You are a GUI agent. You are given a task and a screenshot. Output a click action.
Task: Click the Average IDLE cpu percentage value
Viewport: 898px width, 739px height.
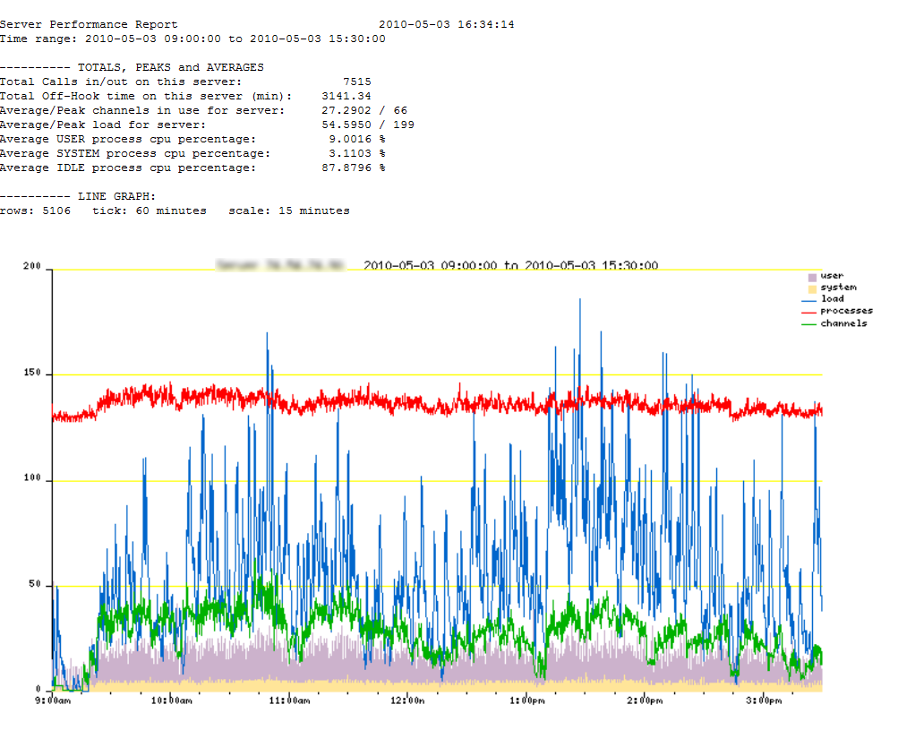click(353, 168)
